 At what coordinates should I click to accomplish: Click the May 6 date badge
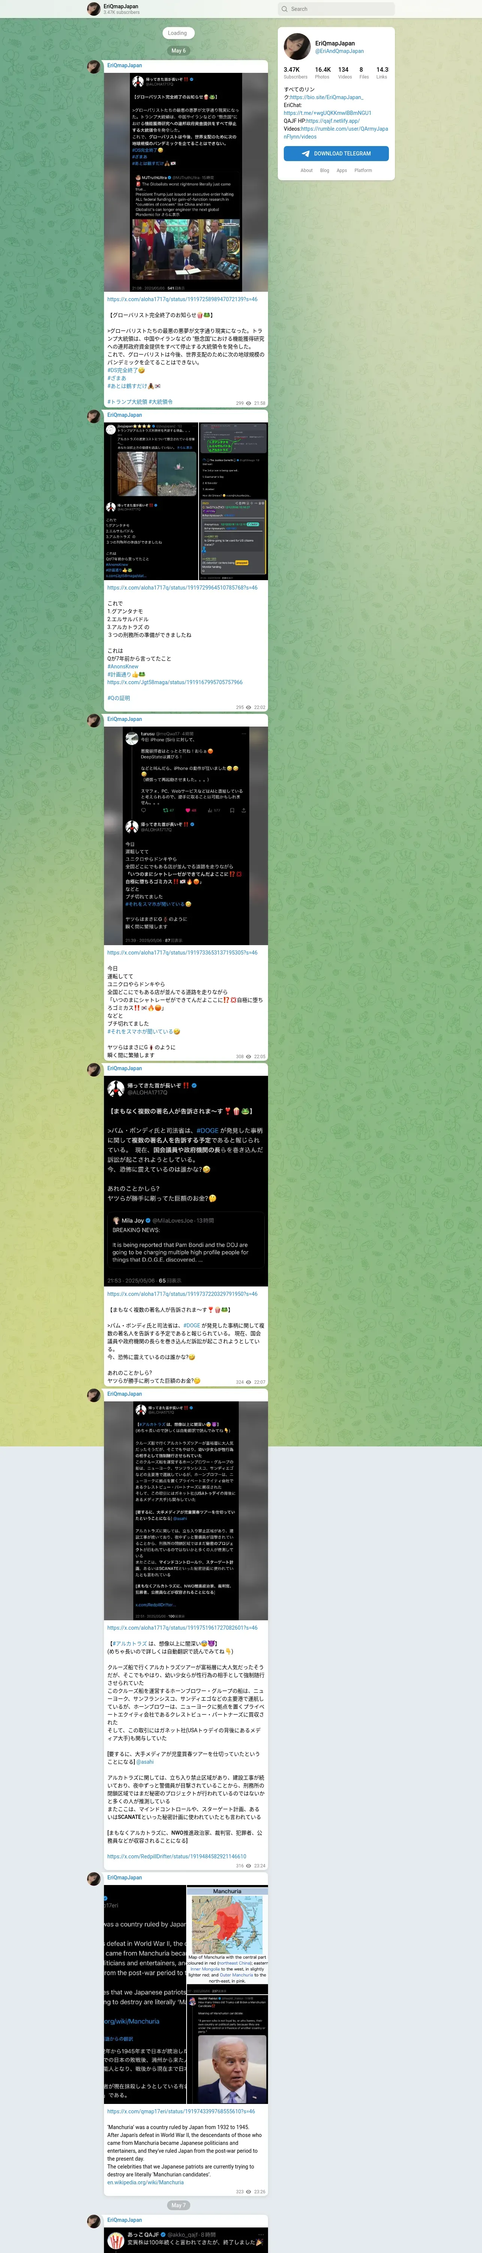pos(178,51)
